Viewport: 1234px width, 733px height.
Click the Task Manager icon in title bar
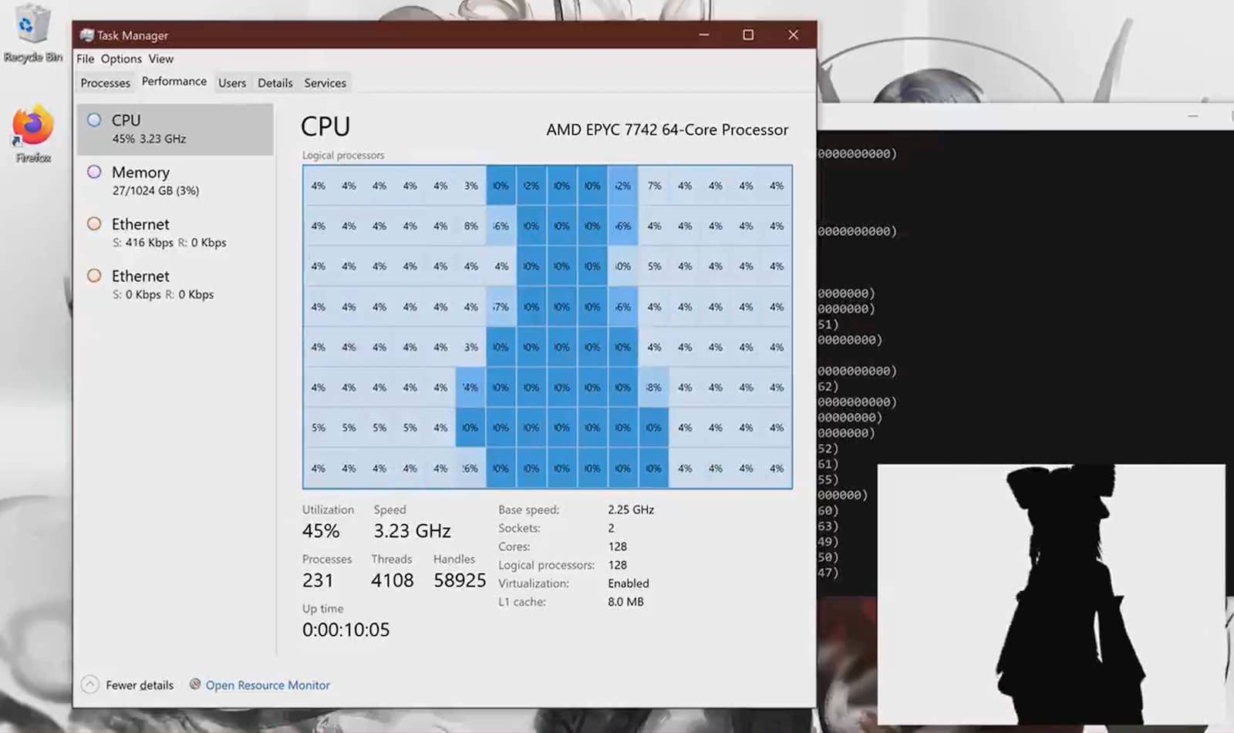[86, 35]
